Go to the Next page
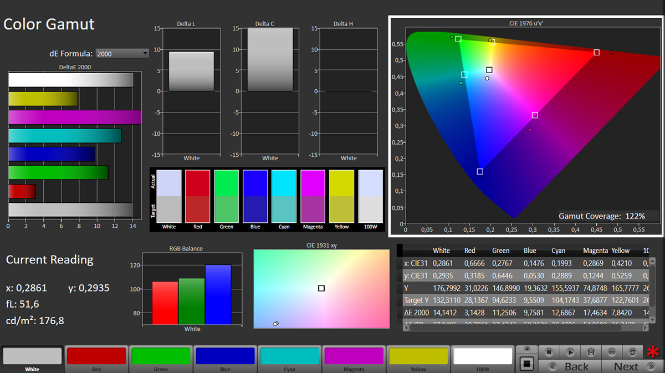 pos(626,366)
